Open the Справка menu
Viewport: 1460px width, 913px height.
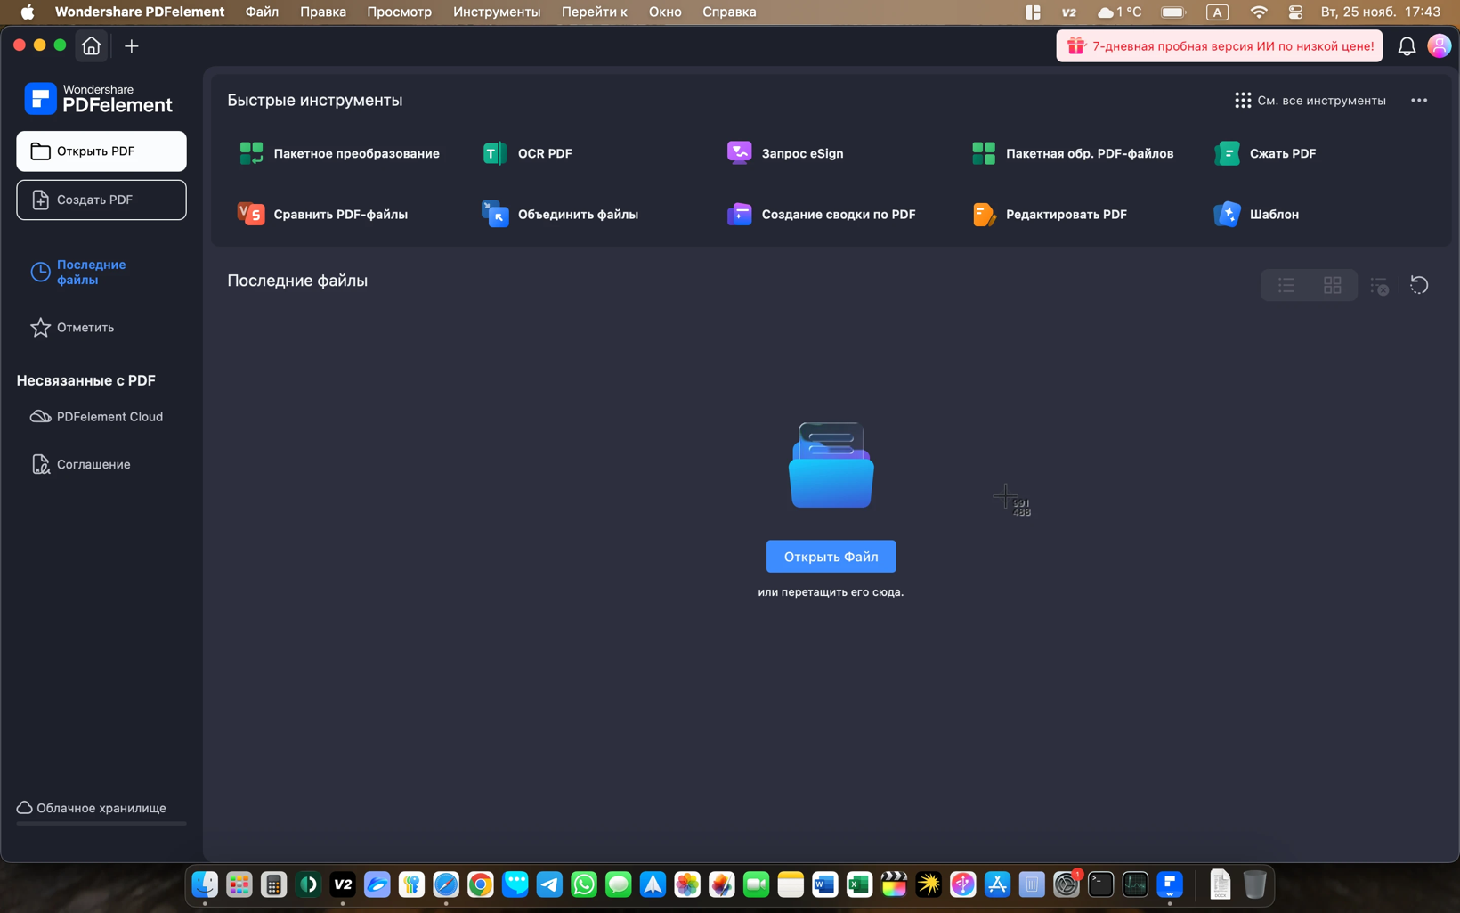pos(729,12)
